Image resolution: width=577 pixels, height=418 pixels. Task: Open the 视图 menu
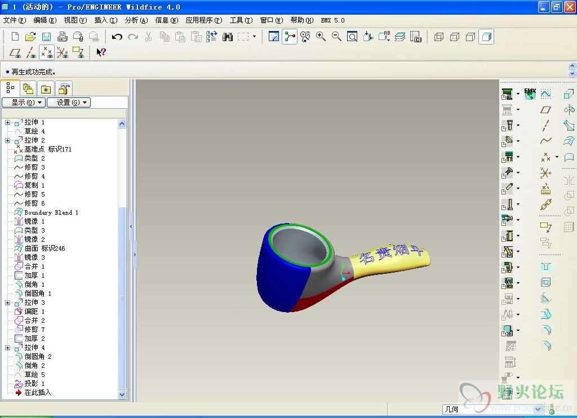coord(76,20)
